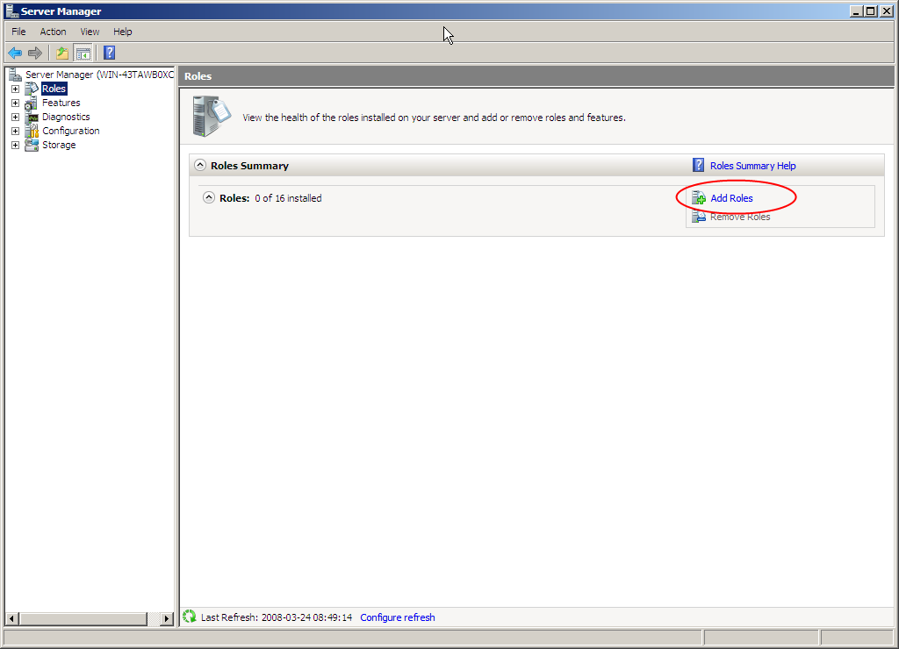This screenshot has height=649, width=899.
Task: Click the Roles Summary heading text
Action: point(249,166)
